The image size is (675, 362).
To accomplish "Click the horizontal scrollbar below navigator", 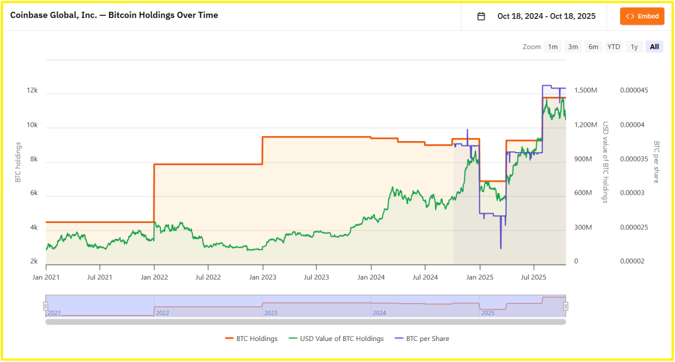I will [305, 322].
